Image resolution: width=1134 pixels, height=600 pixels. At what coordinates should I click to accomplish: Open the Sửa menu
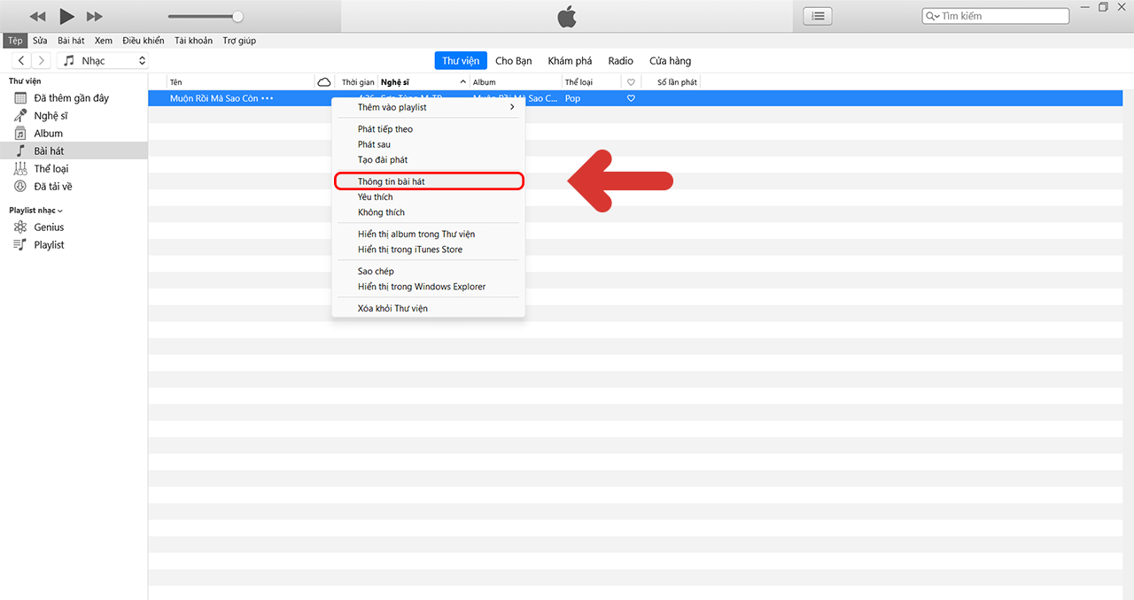40,41
